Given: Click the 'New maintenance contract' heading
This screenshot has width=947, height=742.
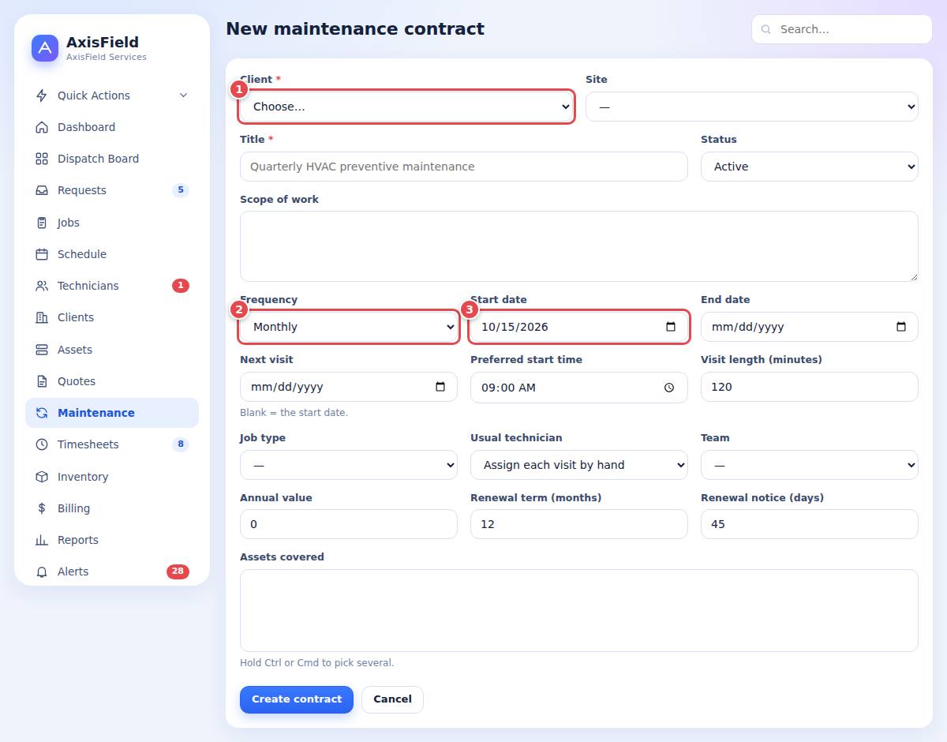Looking at the screenshot, I should click(355, 29).
